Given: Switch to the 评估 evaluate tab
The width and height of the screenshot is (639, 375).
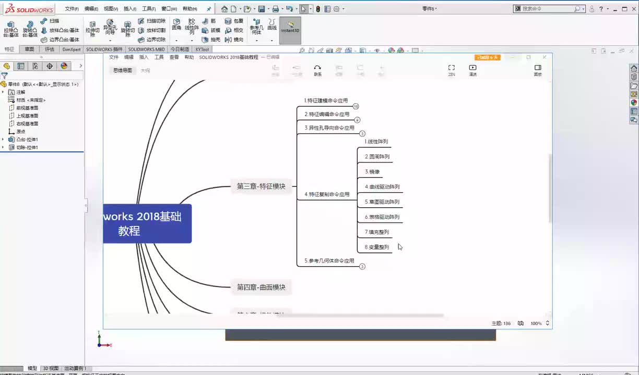Looking at the screenshot, I should click(50, 49).
